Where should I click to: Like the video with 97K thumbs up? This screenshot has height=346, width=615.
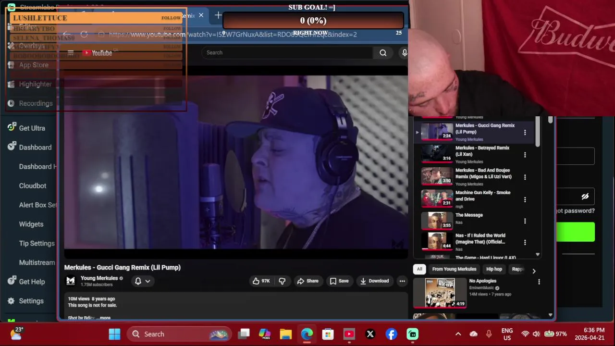coord(261,281)
